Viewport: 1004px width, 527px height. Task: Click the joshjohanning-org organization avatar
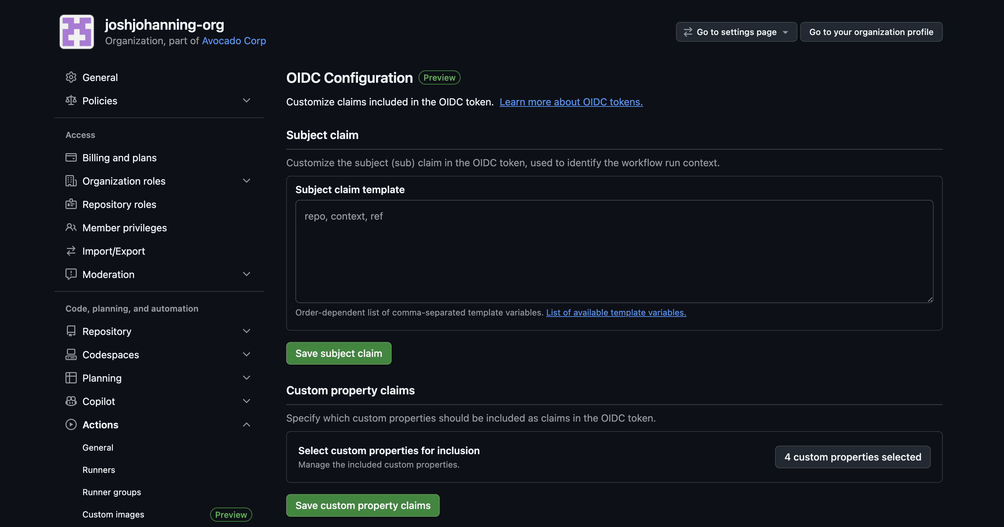[77, 31]
